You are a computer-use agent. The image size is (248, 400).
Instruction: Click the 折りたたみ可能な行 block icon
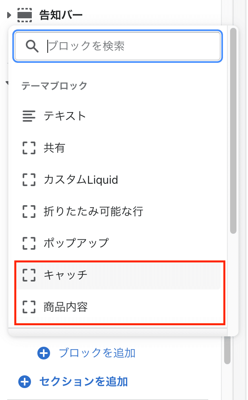click(29, 212)
